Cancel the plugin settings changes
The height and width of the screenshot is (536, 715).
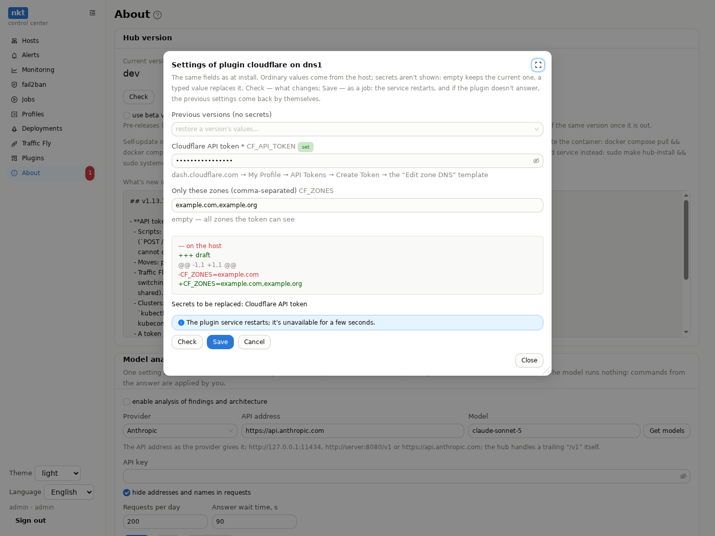click(x=254, y=342)
